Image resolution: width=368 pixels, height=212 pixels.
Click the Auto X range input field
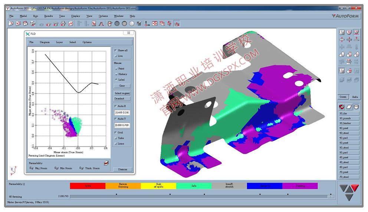[x=122, y=112]
